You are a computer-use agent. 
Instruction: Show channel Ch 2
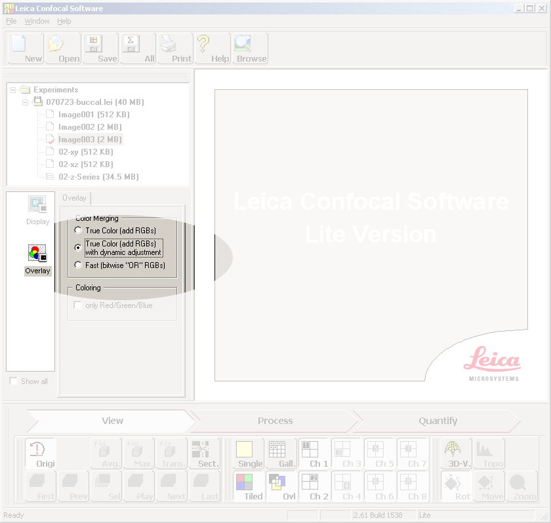point(314,486)
